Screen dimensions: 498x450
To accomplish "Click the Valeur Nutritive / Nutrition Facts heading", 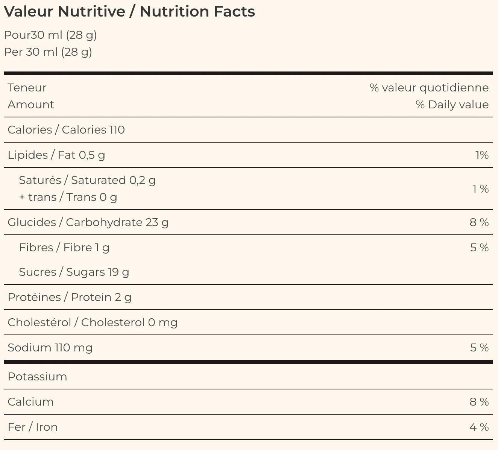I will click(x=129, y=12).
